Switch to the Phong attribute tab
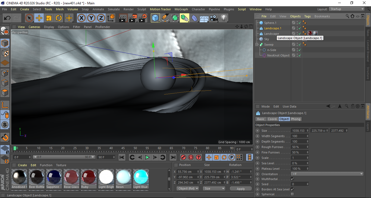This screenshot has width=371, height=198. (296, 119)
